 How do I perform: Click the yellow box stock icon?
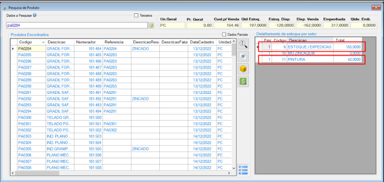[x=243, y=69]
